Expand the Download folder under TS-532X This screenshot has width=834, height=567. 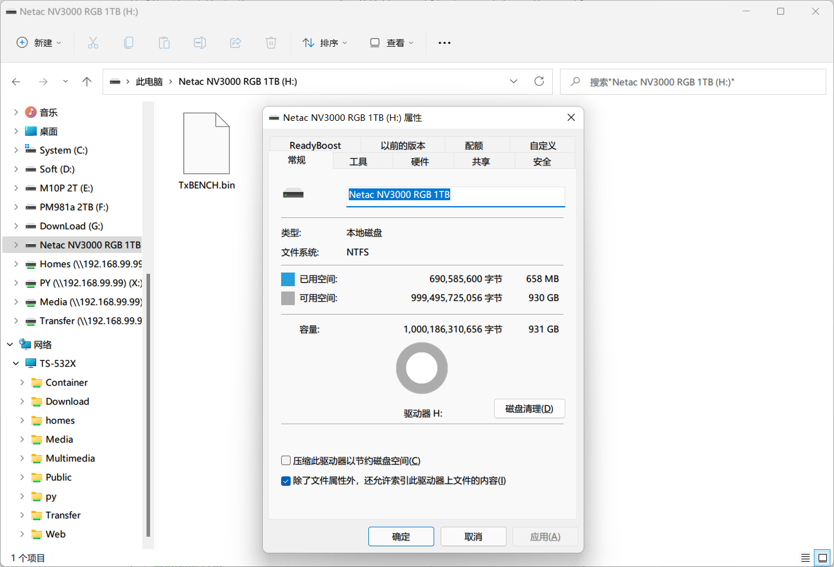[22, 401]
